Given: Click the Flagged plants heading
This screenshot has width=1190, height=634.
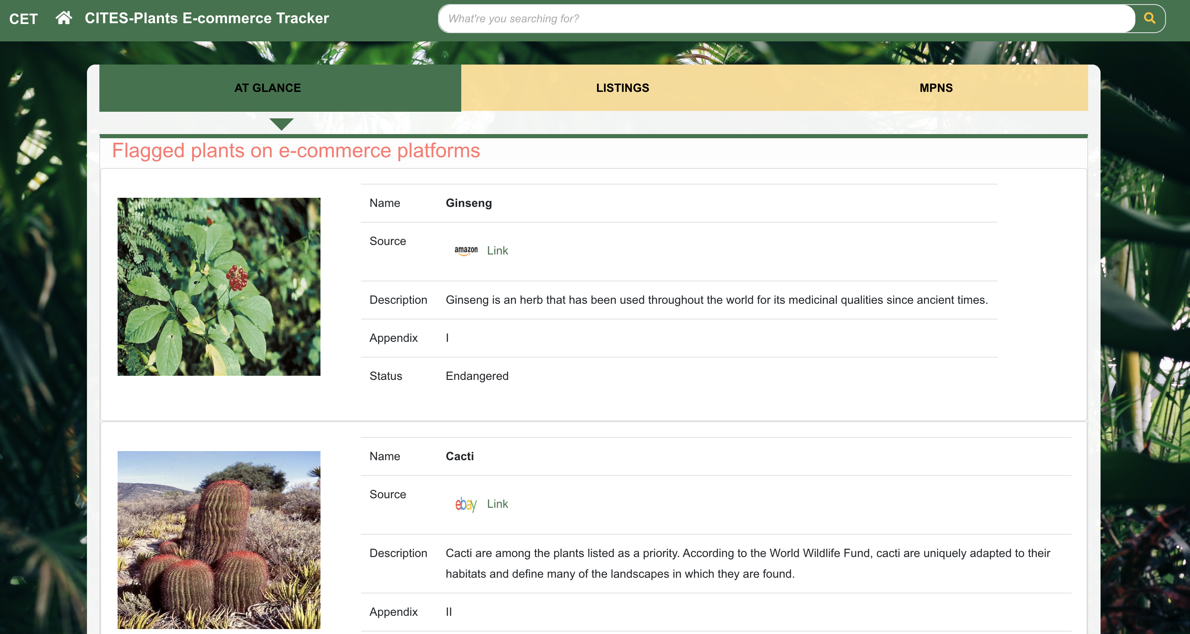Looking at the screenshot, I should (x=296, y=151).
